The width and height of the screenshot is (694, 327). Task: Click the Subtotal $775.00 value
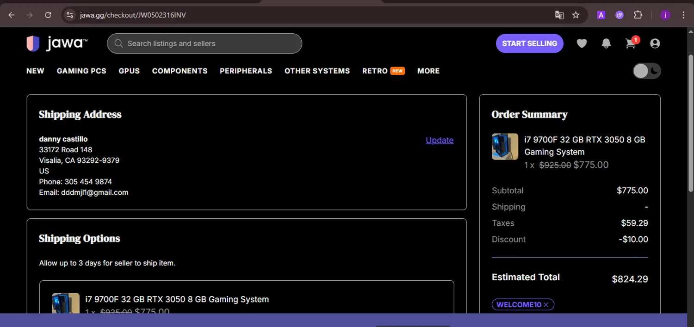pos(632,191)
